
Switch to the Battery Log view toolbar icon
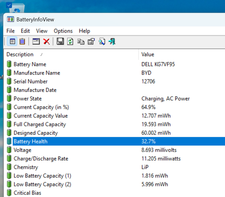coord(22,42)
